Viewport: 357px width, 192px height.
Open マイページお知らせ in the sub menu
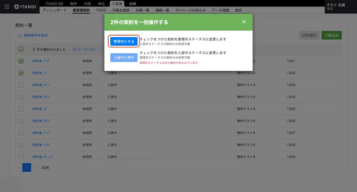pyautogui.click(x=190, y=10)
